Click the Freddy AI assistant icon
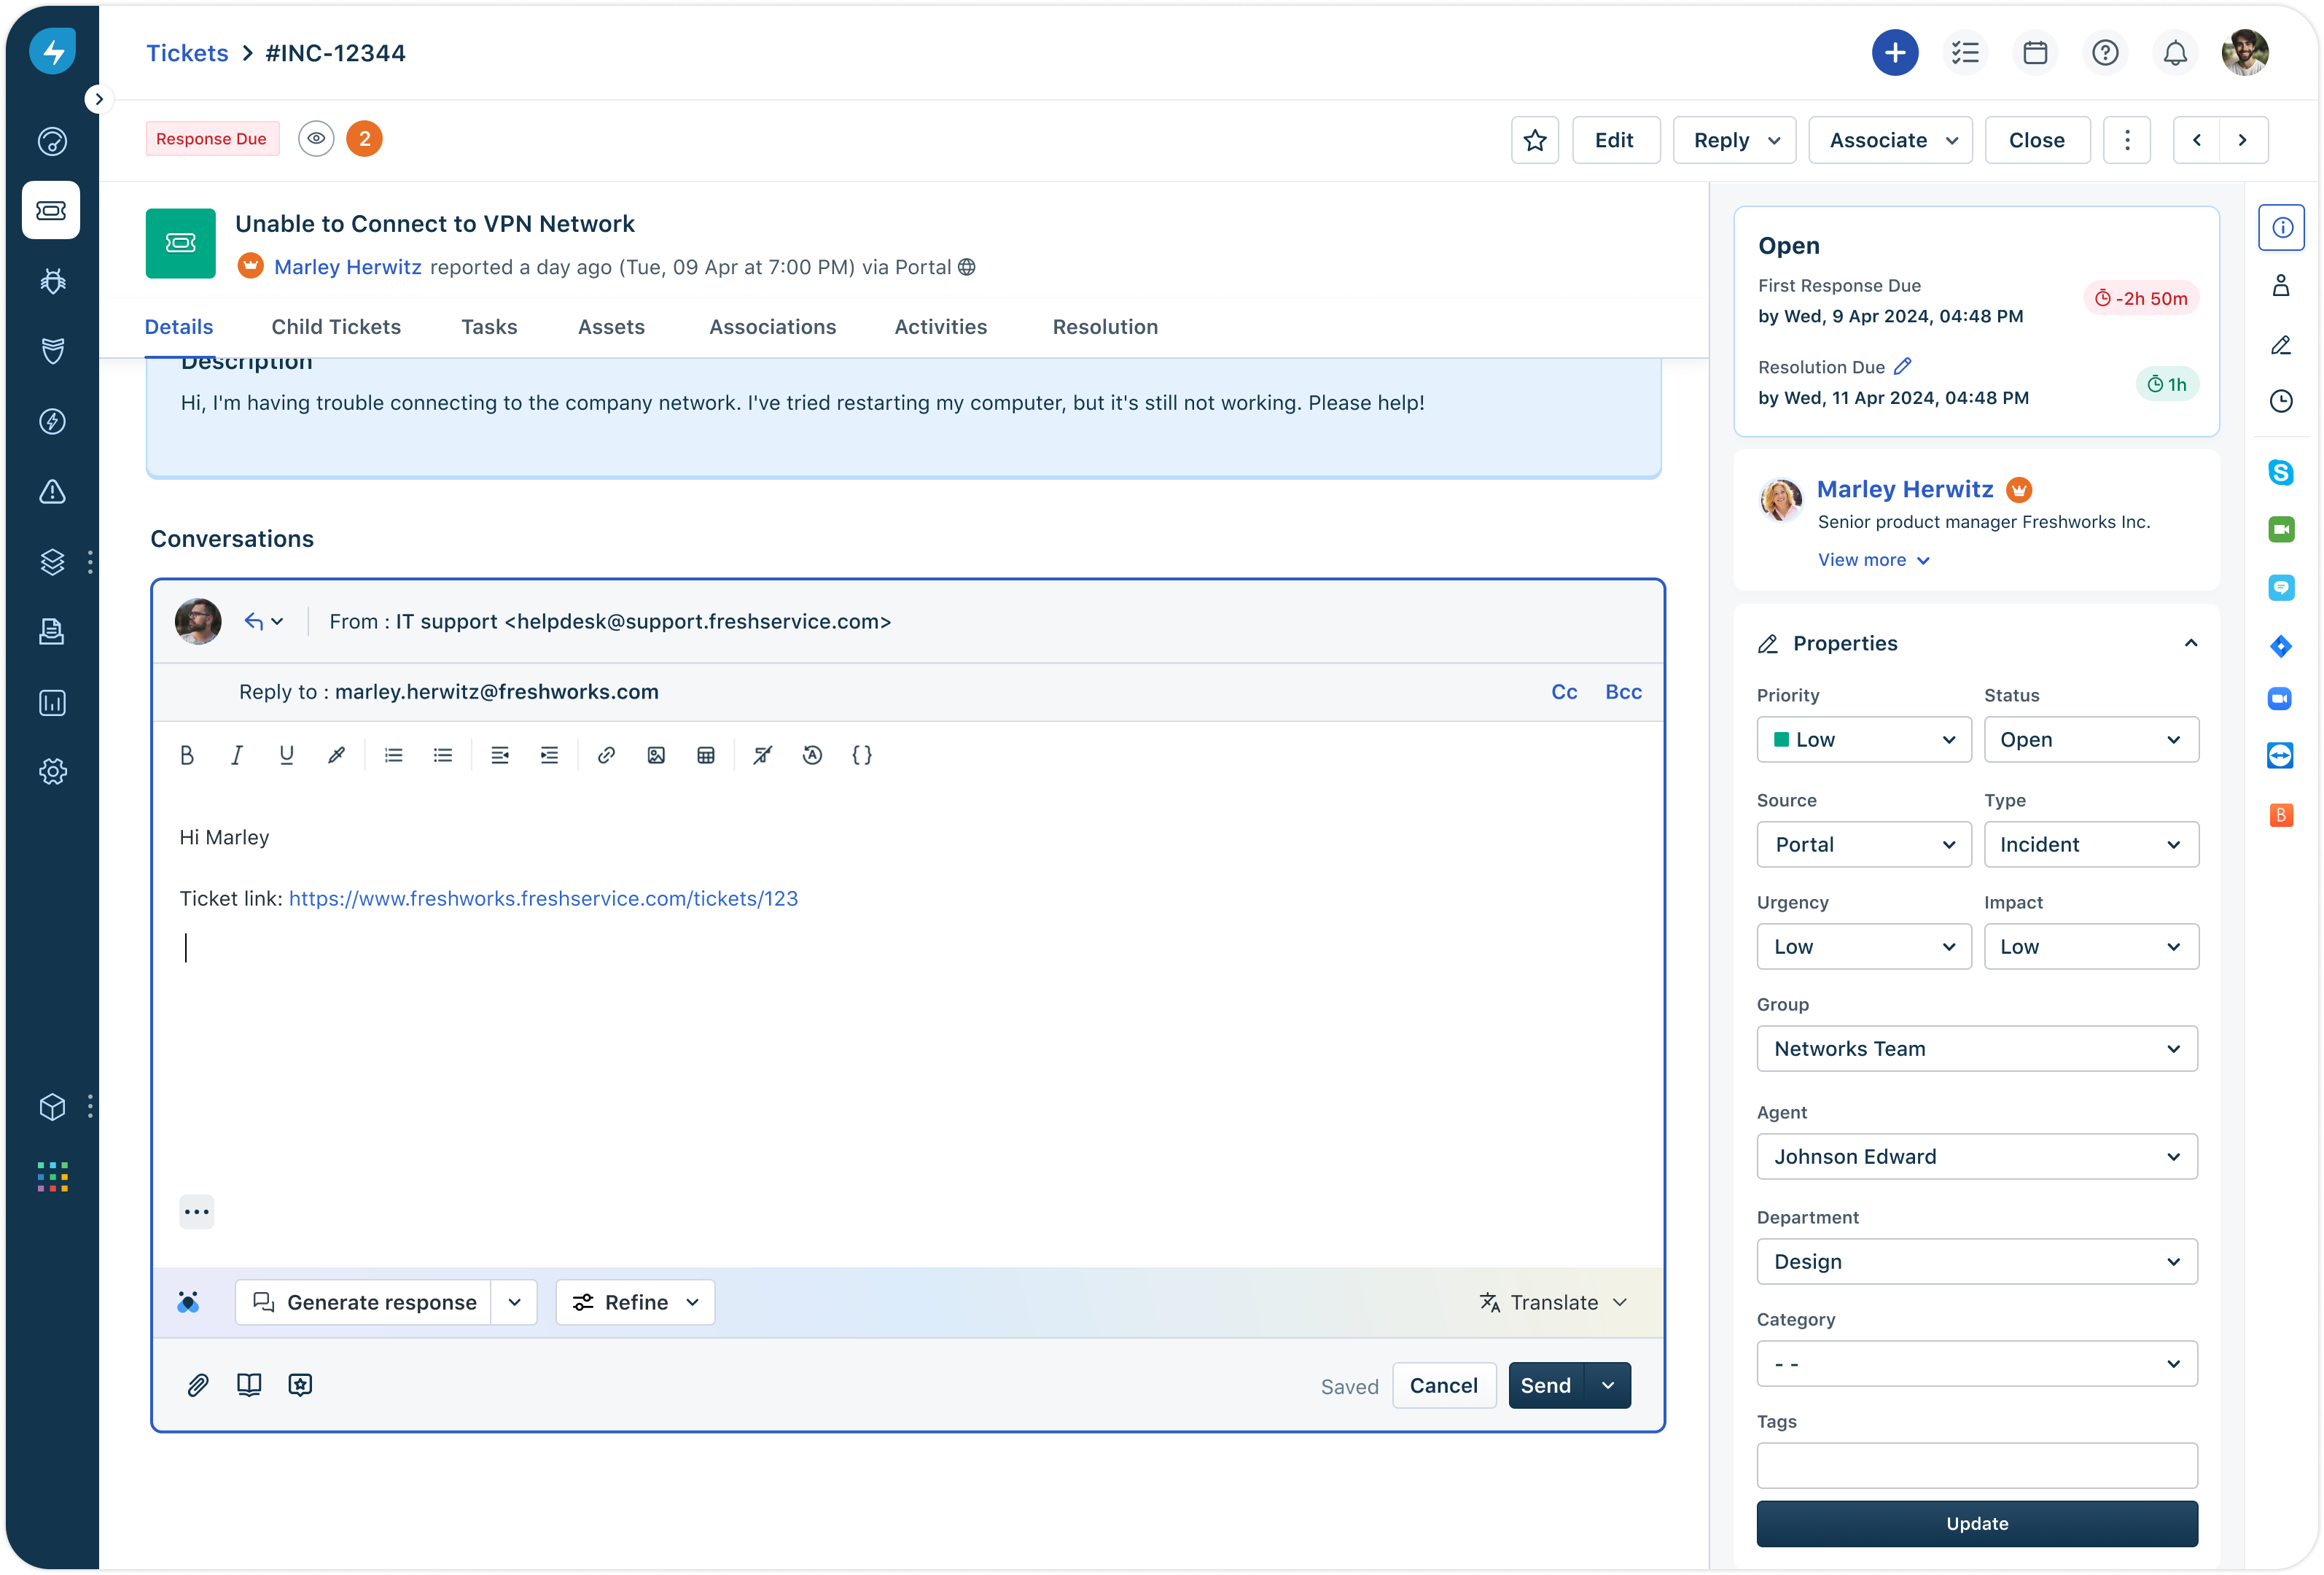The image size is (2324, 1575). (x=188, y=1302)
